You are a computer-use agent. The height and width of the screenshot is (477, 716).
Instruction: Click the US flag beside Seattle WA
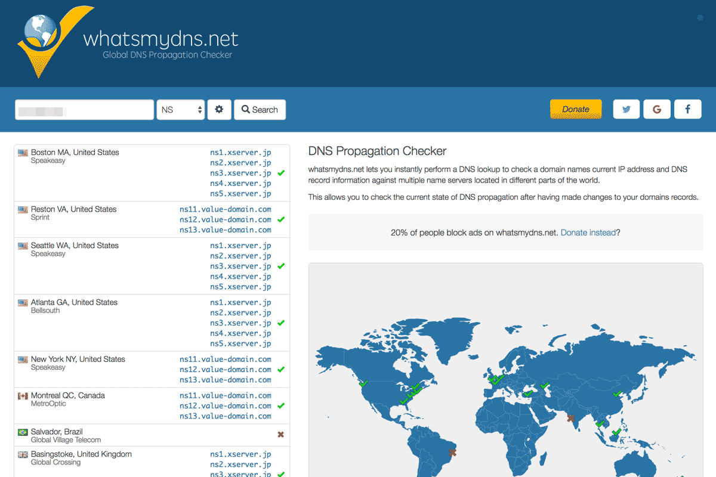pyautogui.click(x=23, y=246)
